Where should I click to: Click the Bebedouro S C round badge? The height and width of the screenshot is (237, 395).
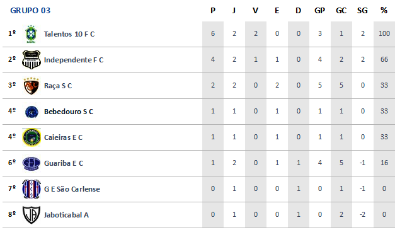pyautogui.click(x=31, y=112)
